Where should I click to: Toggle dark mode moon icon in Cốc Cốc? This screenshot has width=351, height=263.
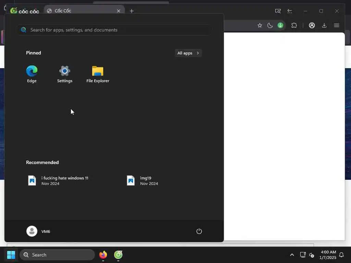click(270, 25)
